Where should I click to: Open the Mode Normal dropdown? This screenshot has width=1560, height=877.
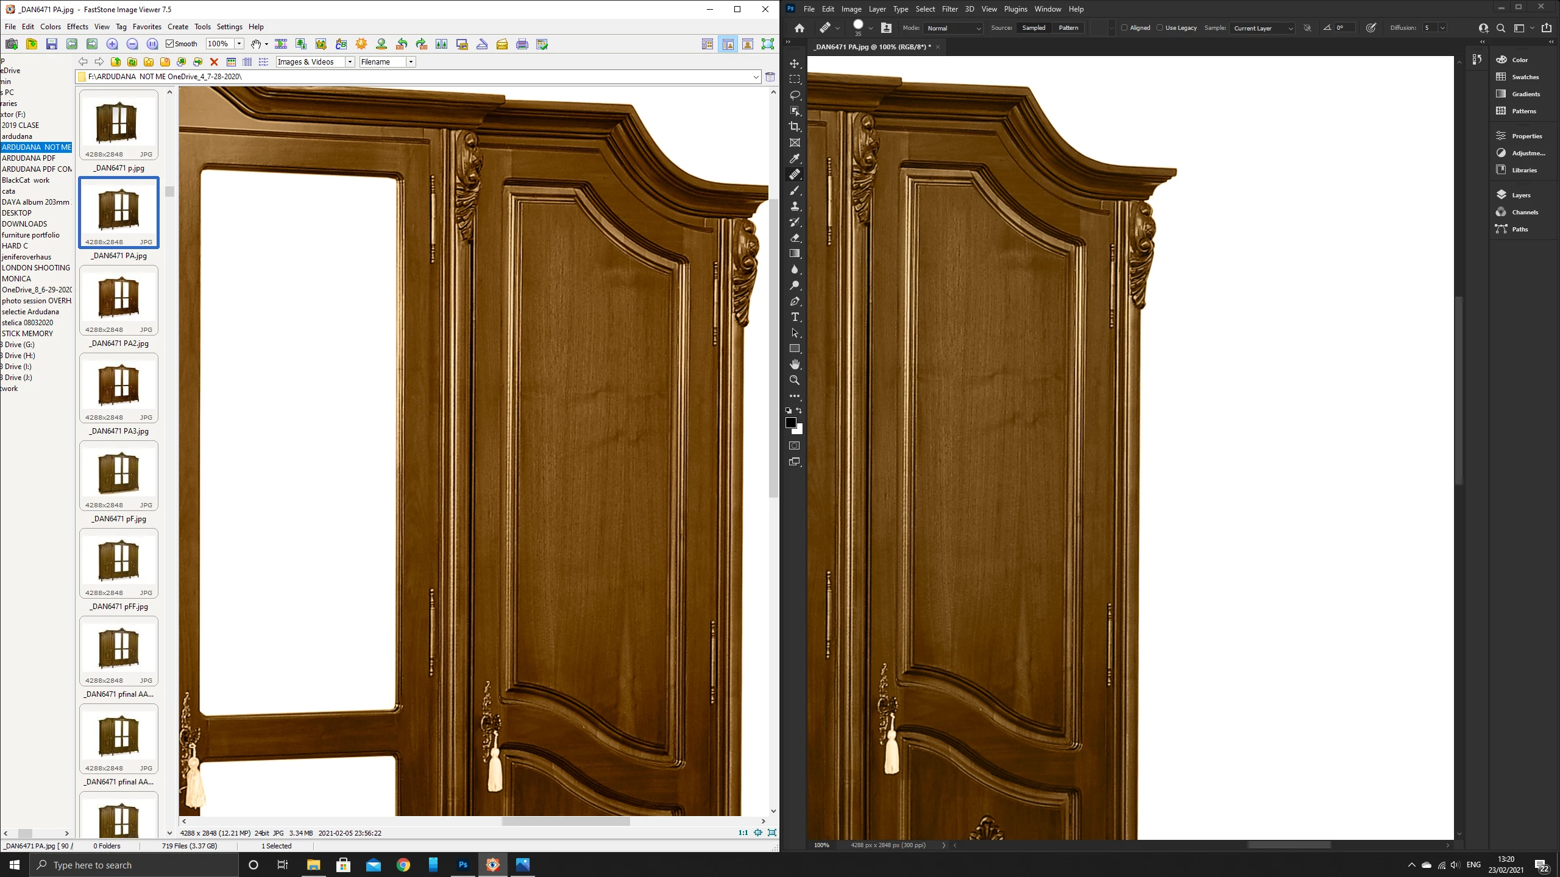click(x=954, y=28)
